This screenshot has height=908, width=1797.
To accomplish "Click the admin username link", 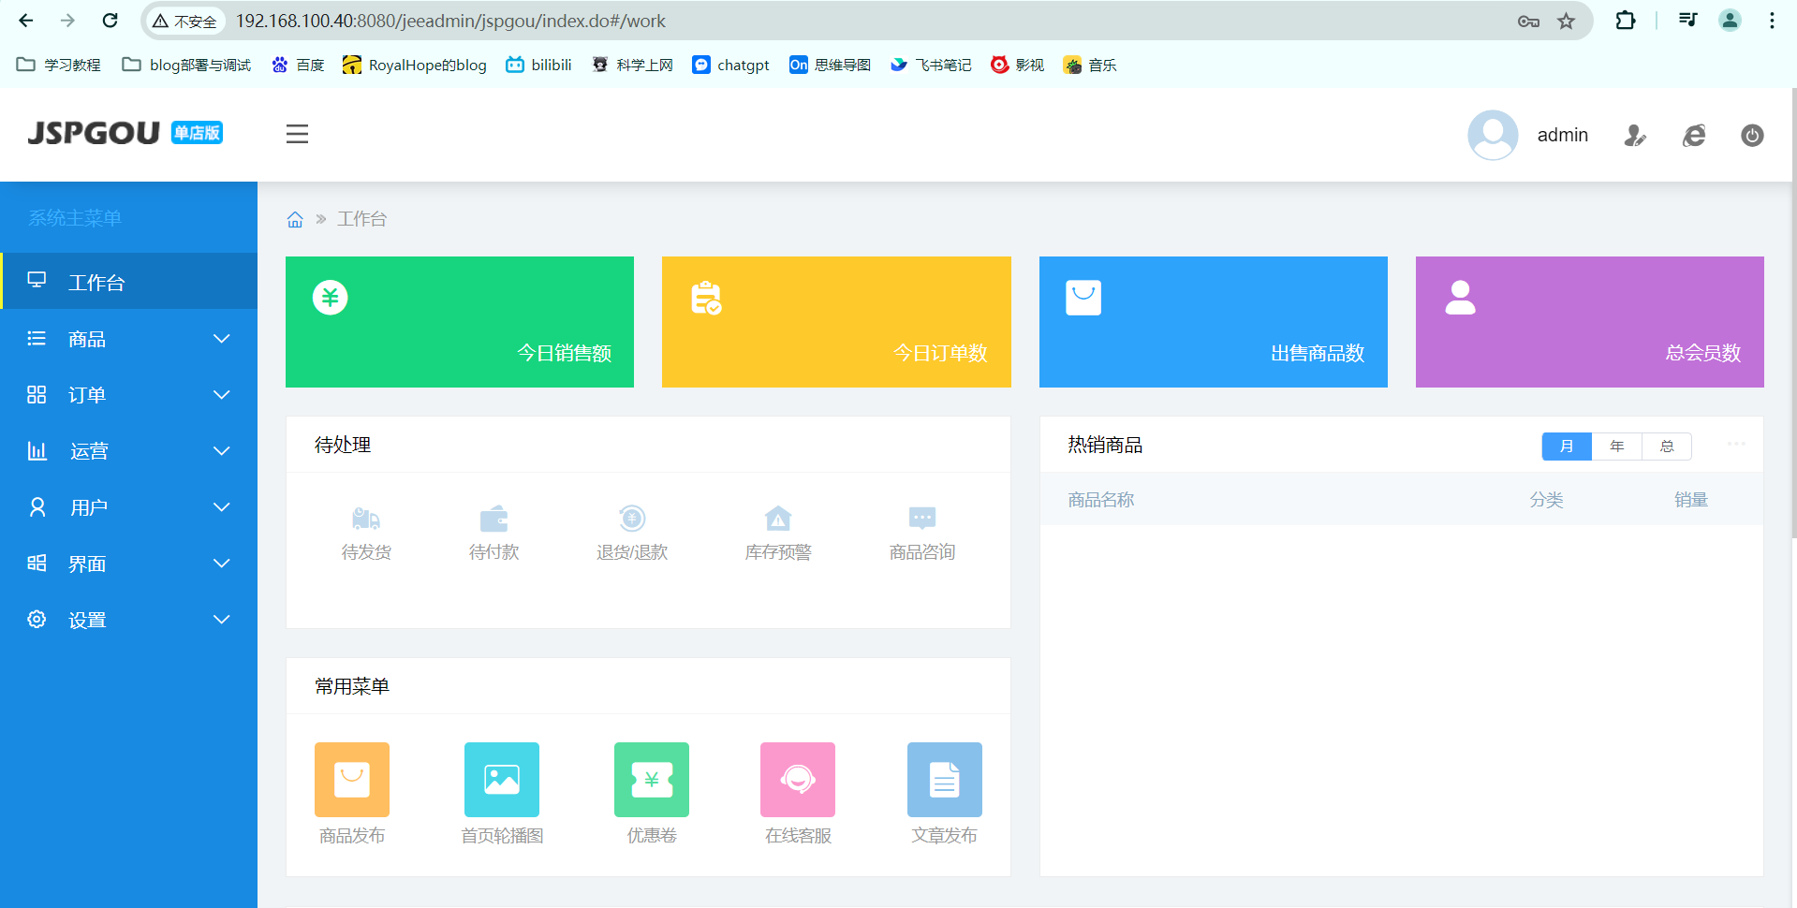I will (x=1562, y=135).
